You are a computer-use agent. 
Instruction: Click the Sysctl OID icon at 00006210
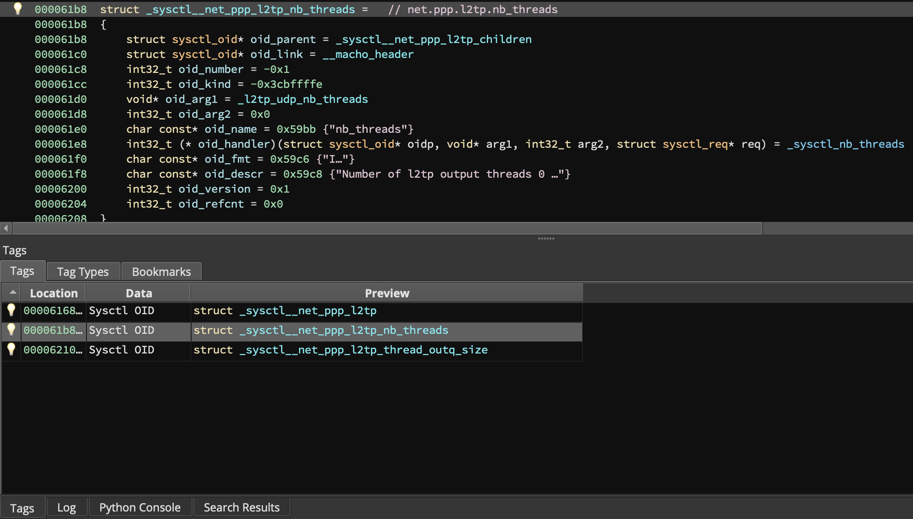11,350
